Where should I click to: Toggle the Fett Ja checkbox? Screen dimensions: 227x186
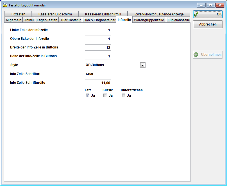[x=87, y=95]
